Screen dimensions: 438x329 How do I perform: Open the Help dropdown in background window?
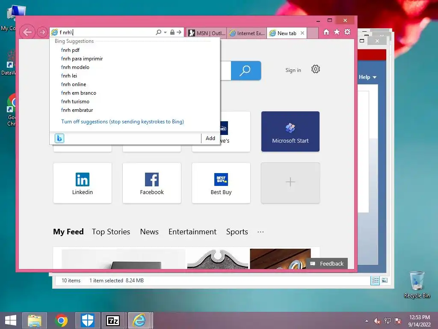point(367,77)
